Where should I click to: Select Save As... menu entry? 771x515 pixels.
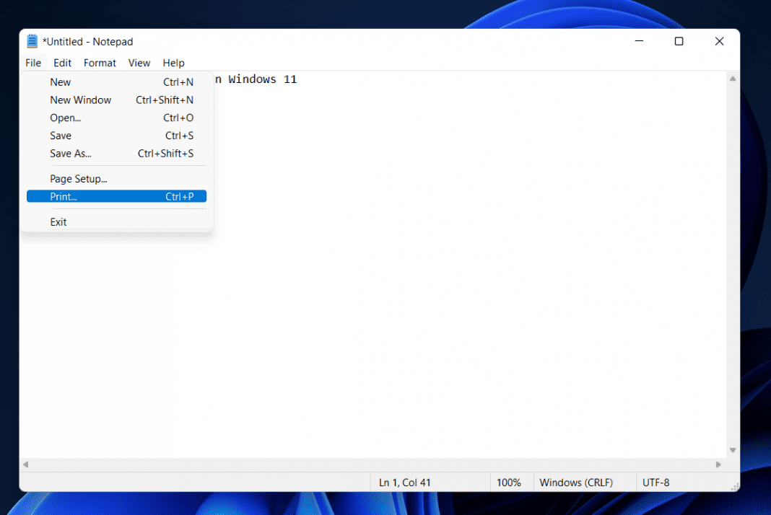tap(70, 154)
